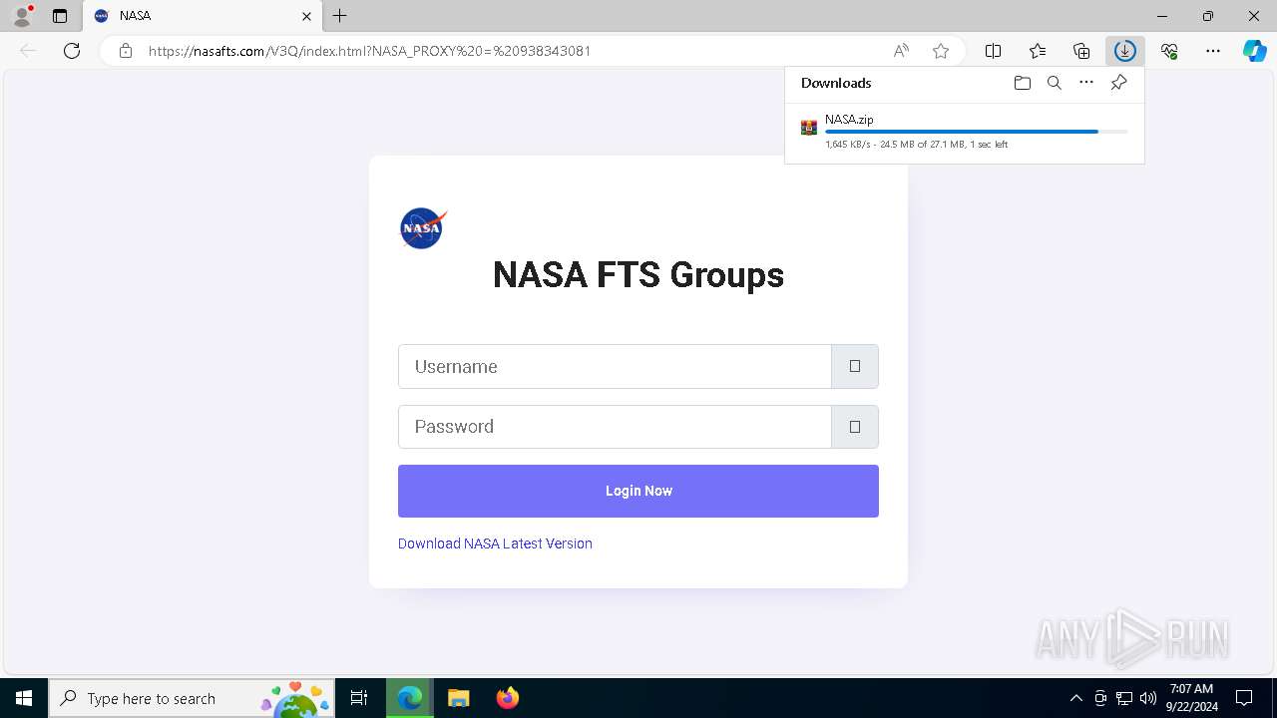Open the Windows Start menu
The image size is (1277, 718).
[x=24, y=698]
